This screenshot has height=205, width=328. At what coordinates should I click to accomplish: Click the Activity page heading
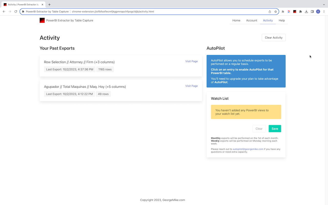[50, 38]
